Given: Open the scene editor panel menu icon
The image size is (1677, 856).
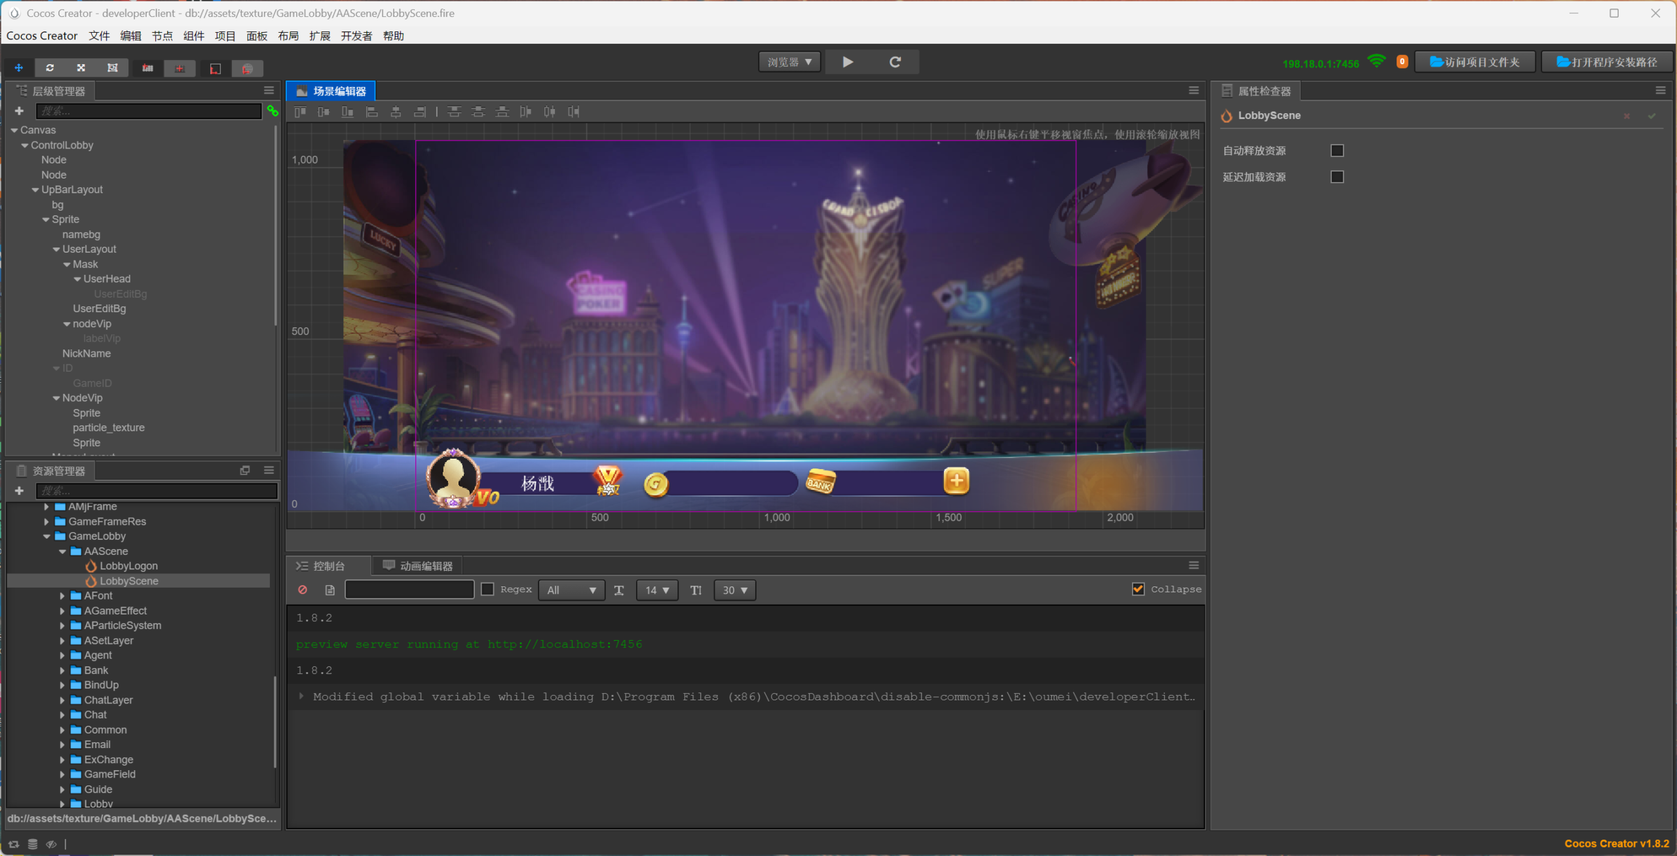Looking at the screenshot, I should pos(1194,91).
